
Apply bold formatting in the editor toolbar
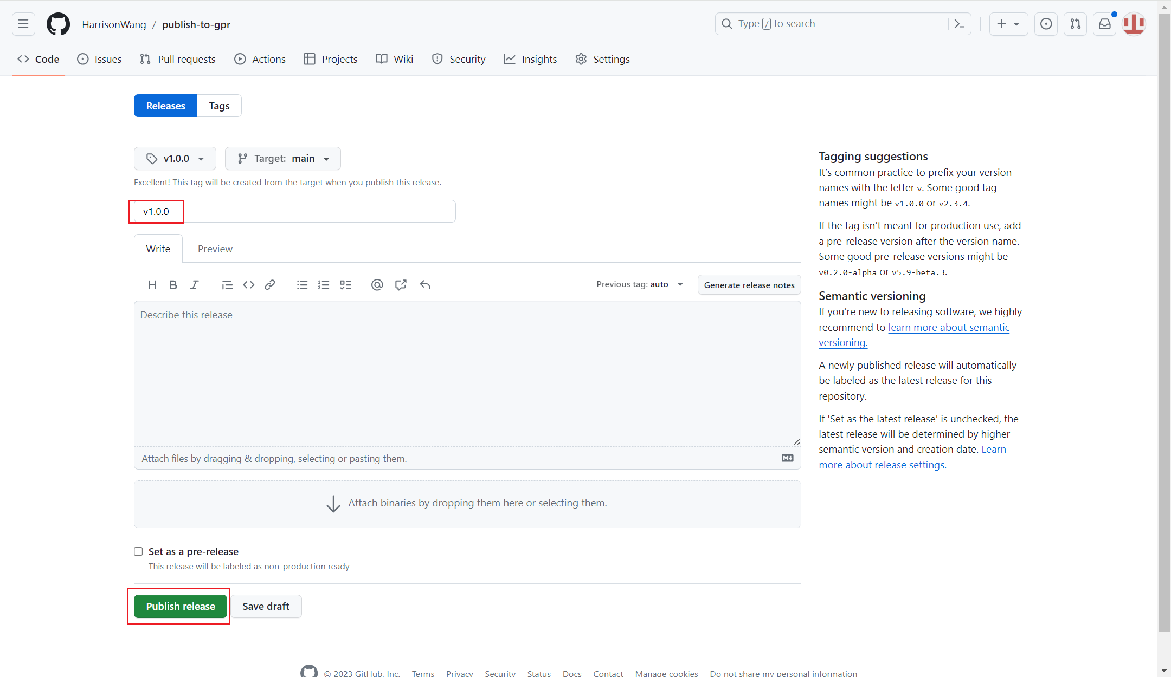pos(173,284)
